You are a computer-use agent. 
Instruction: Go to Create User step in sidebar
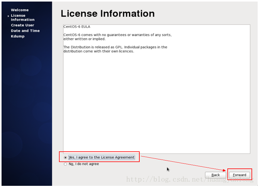[22, 25]
